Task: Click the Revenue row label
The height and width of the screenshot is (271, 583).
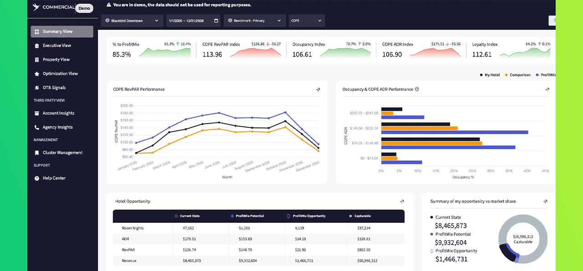Action: tap(129, 261)
